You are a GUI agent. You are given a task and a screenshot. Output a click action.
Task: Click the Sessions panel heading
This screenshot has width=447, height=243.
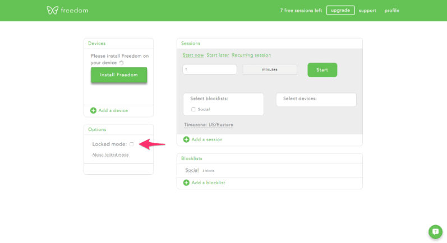191,43
